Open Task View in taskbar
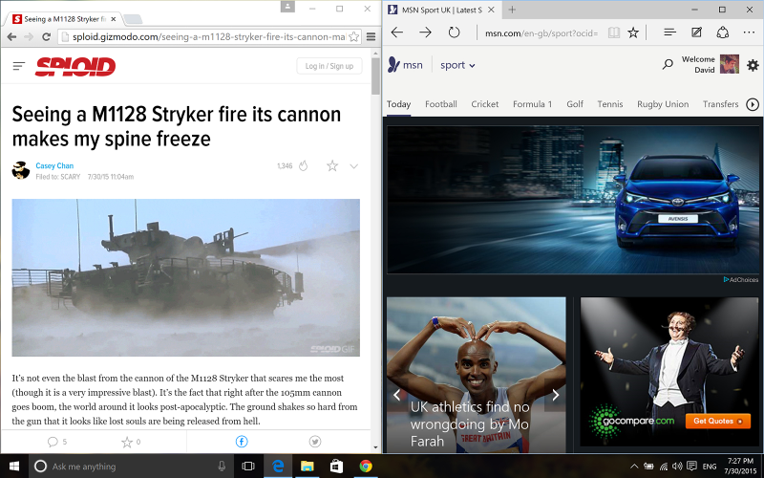Image resolution: width=764 pixels, height=478 pixels. (x=248, y=467)
